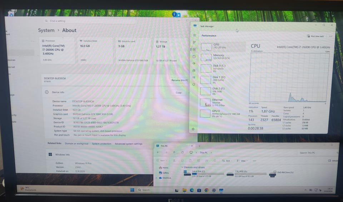Screen dimensions: 343x202
Task: Click the Processor card in Settings About
Action: [57, 51]
